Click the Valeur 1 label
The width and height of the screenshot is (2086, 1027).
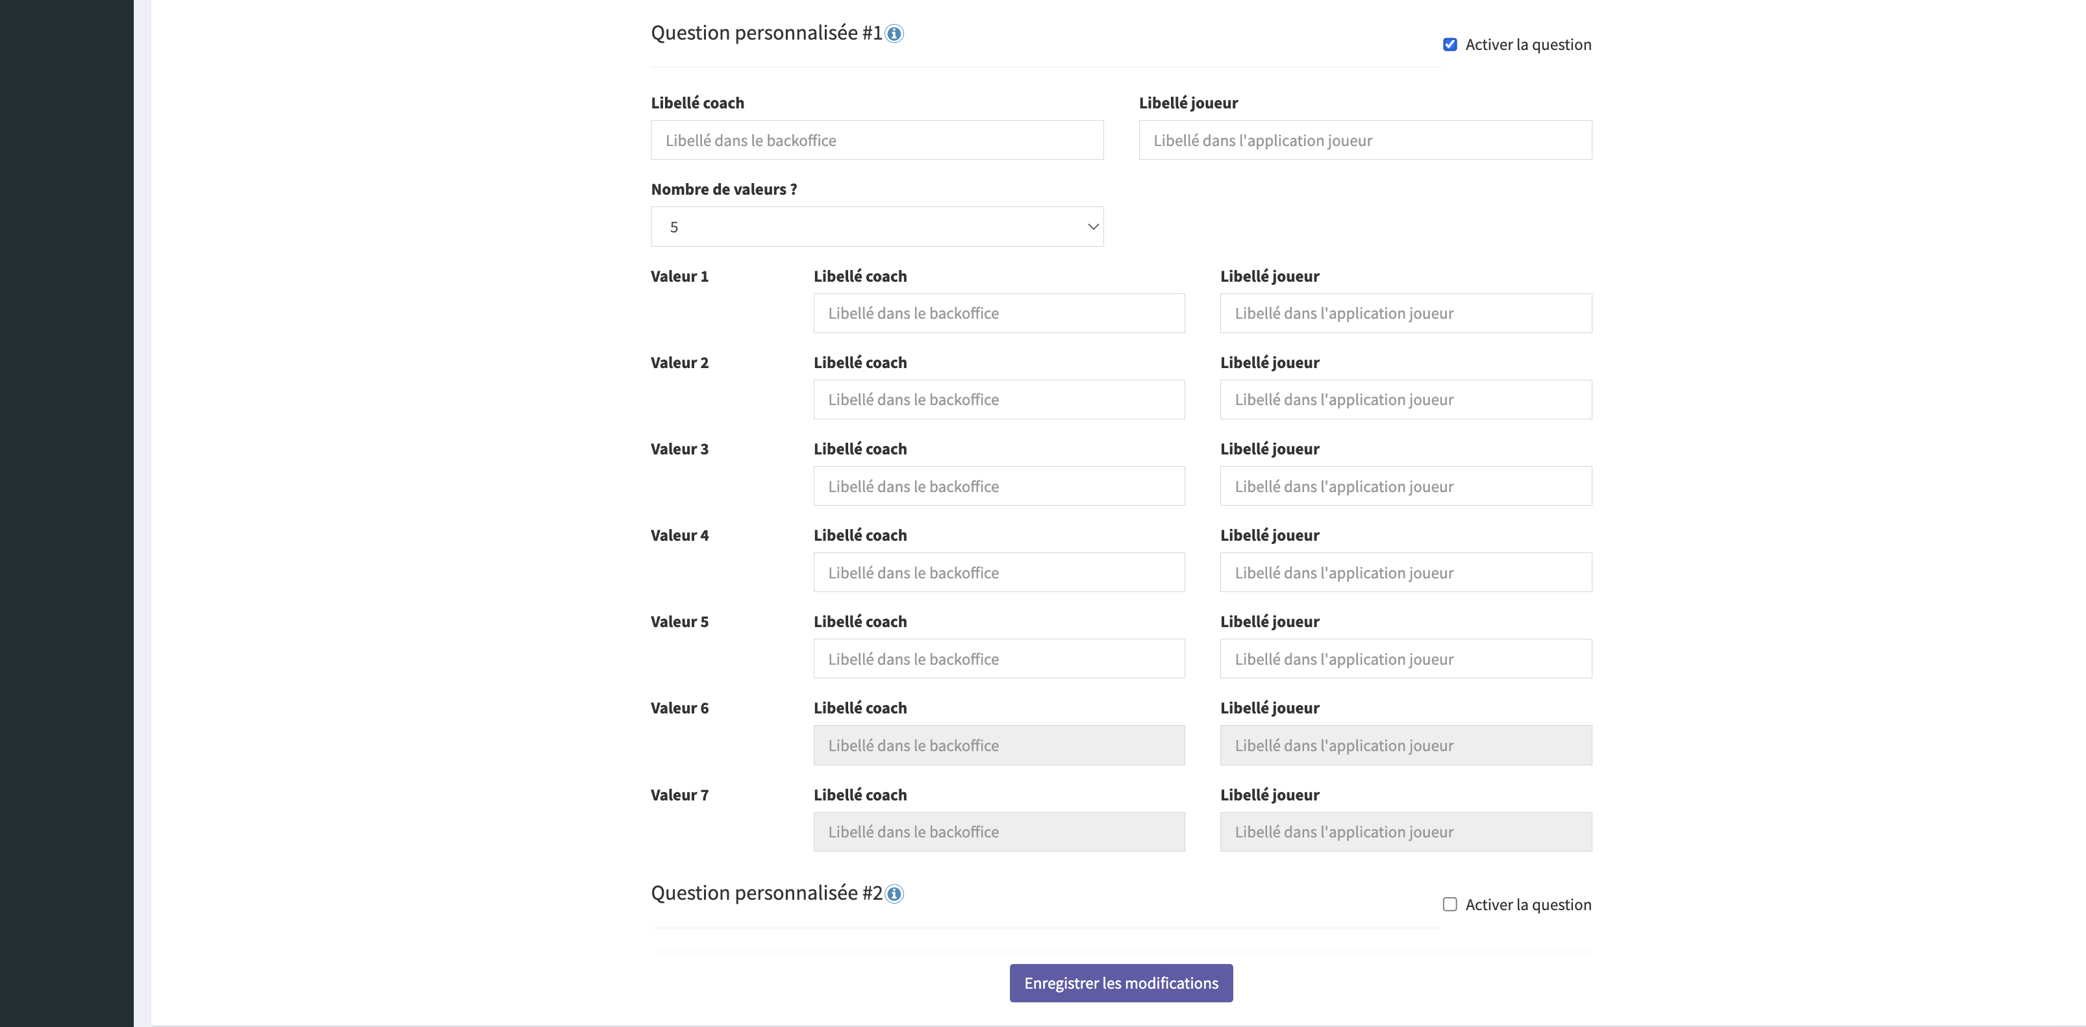[x=679, y=277]
